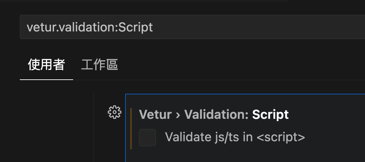Open the setting's gear actions menu
This screenshot has width=365, height=162.
[114, 112]
